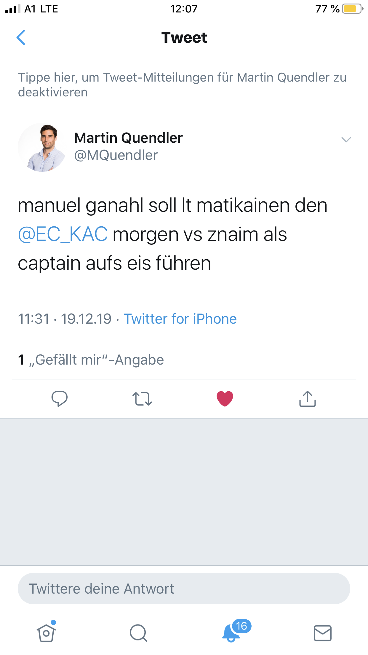Tap the retweet arrows icon
Viewport: 368px width, 655px height.
pos(142,398)
